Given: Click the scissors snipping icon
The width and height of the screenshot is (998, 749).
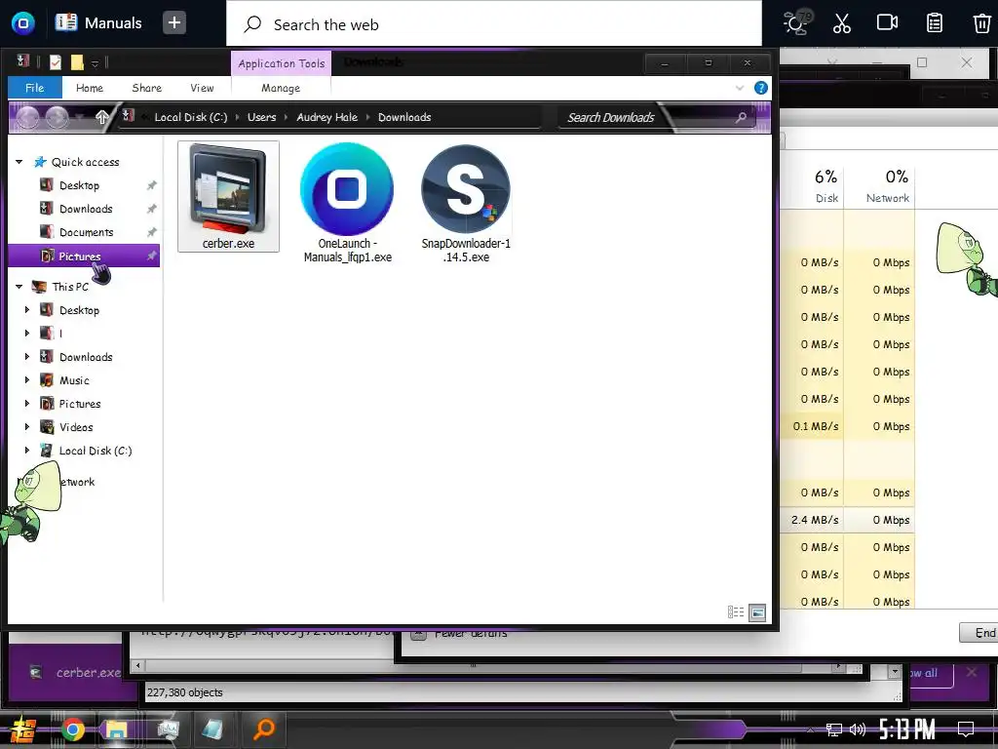Looking at the screenshot, I should click(841, 23).
